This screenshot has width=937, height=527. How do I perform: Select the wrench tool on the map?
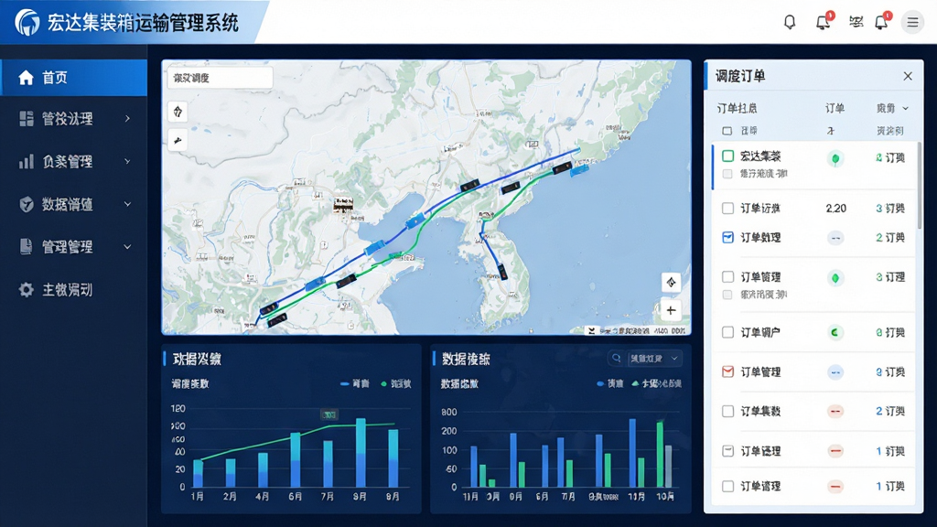click(178, 140)
